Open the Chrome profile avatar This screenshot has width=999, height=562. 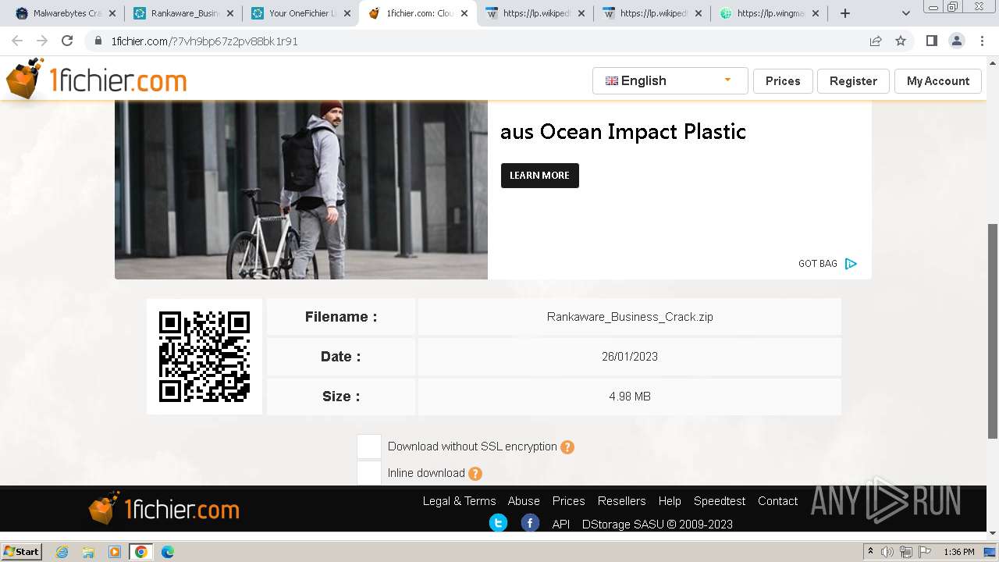pyautogui.click(x=956, y=41)
